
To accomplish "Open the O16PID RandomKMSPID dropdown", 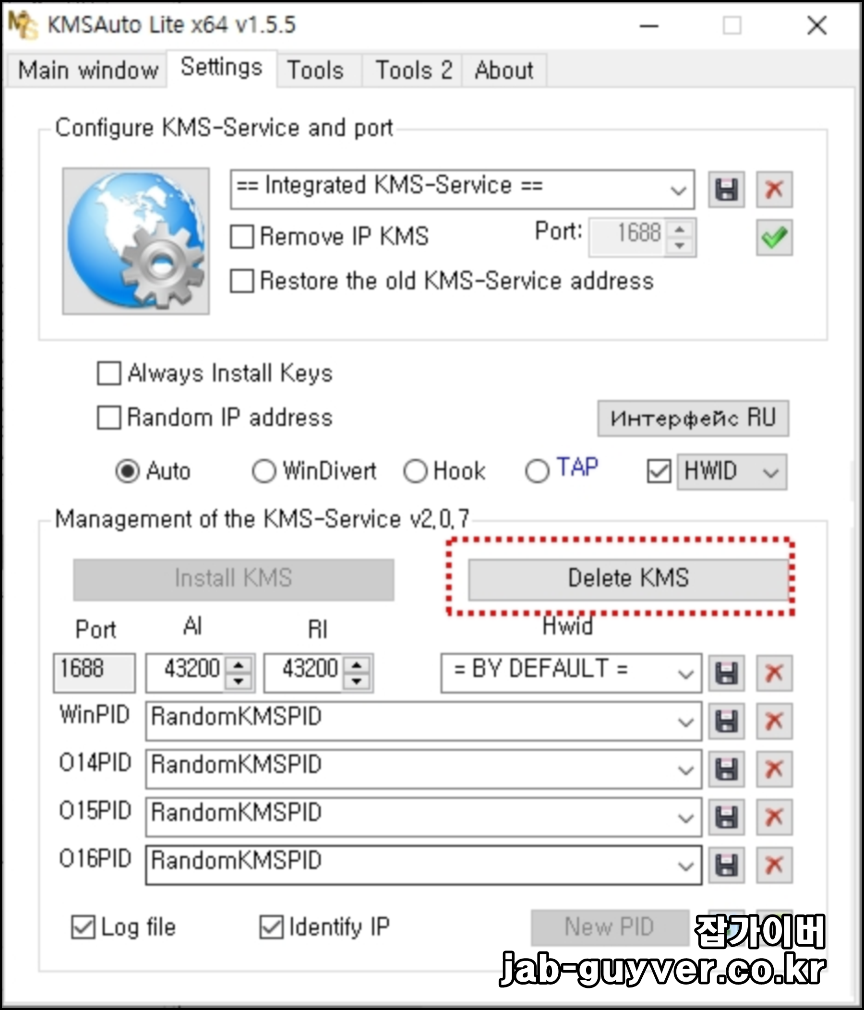I will coord(685,865).
